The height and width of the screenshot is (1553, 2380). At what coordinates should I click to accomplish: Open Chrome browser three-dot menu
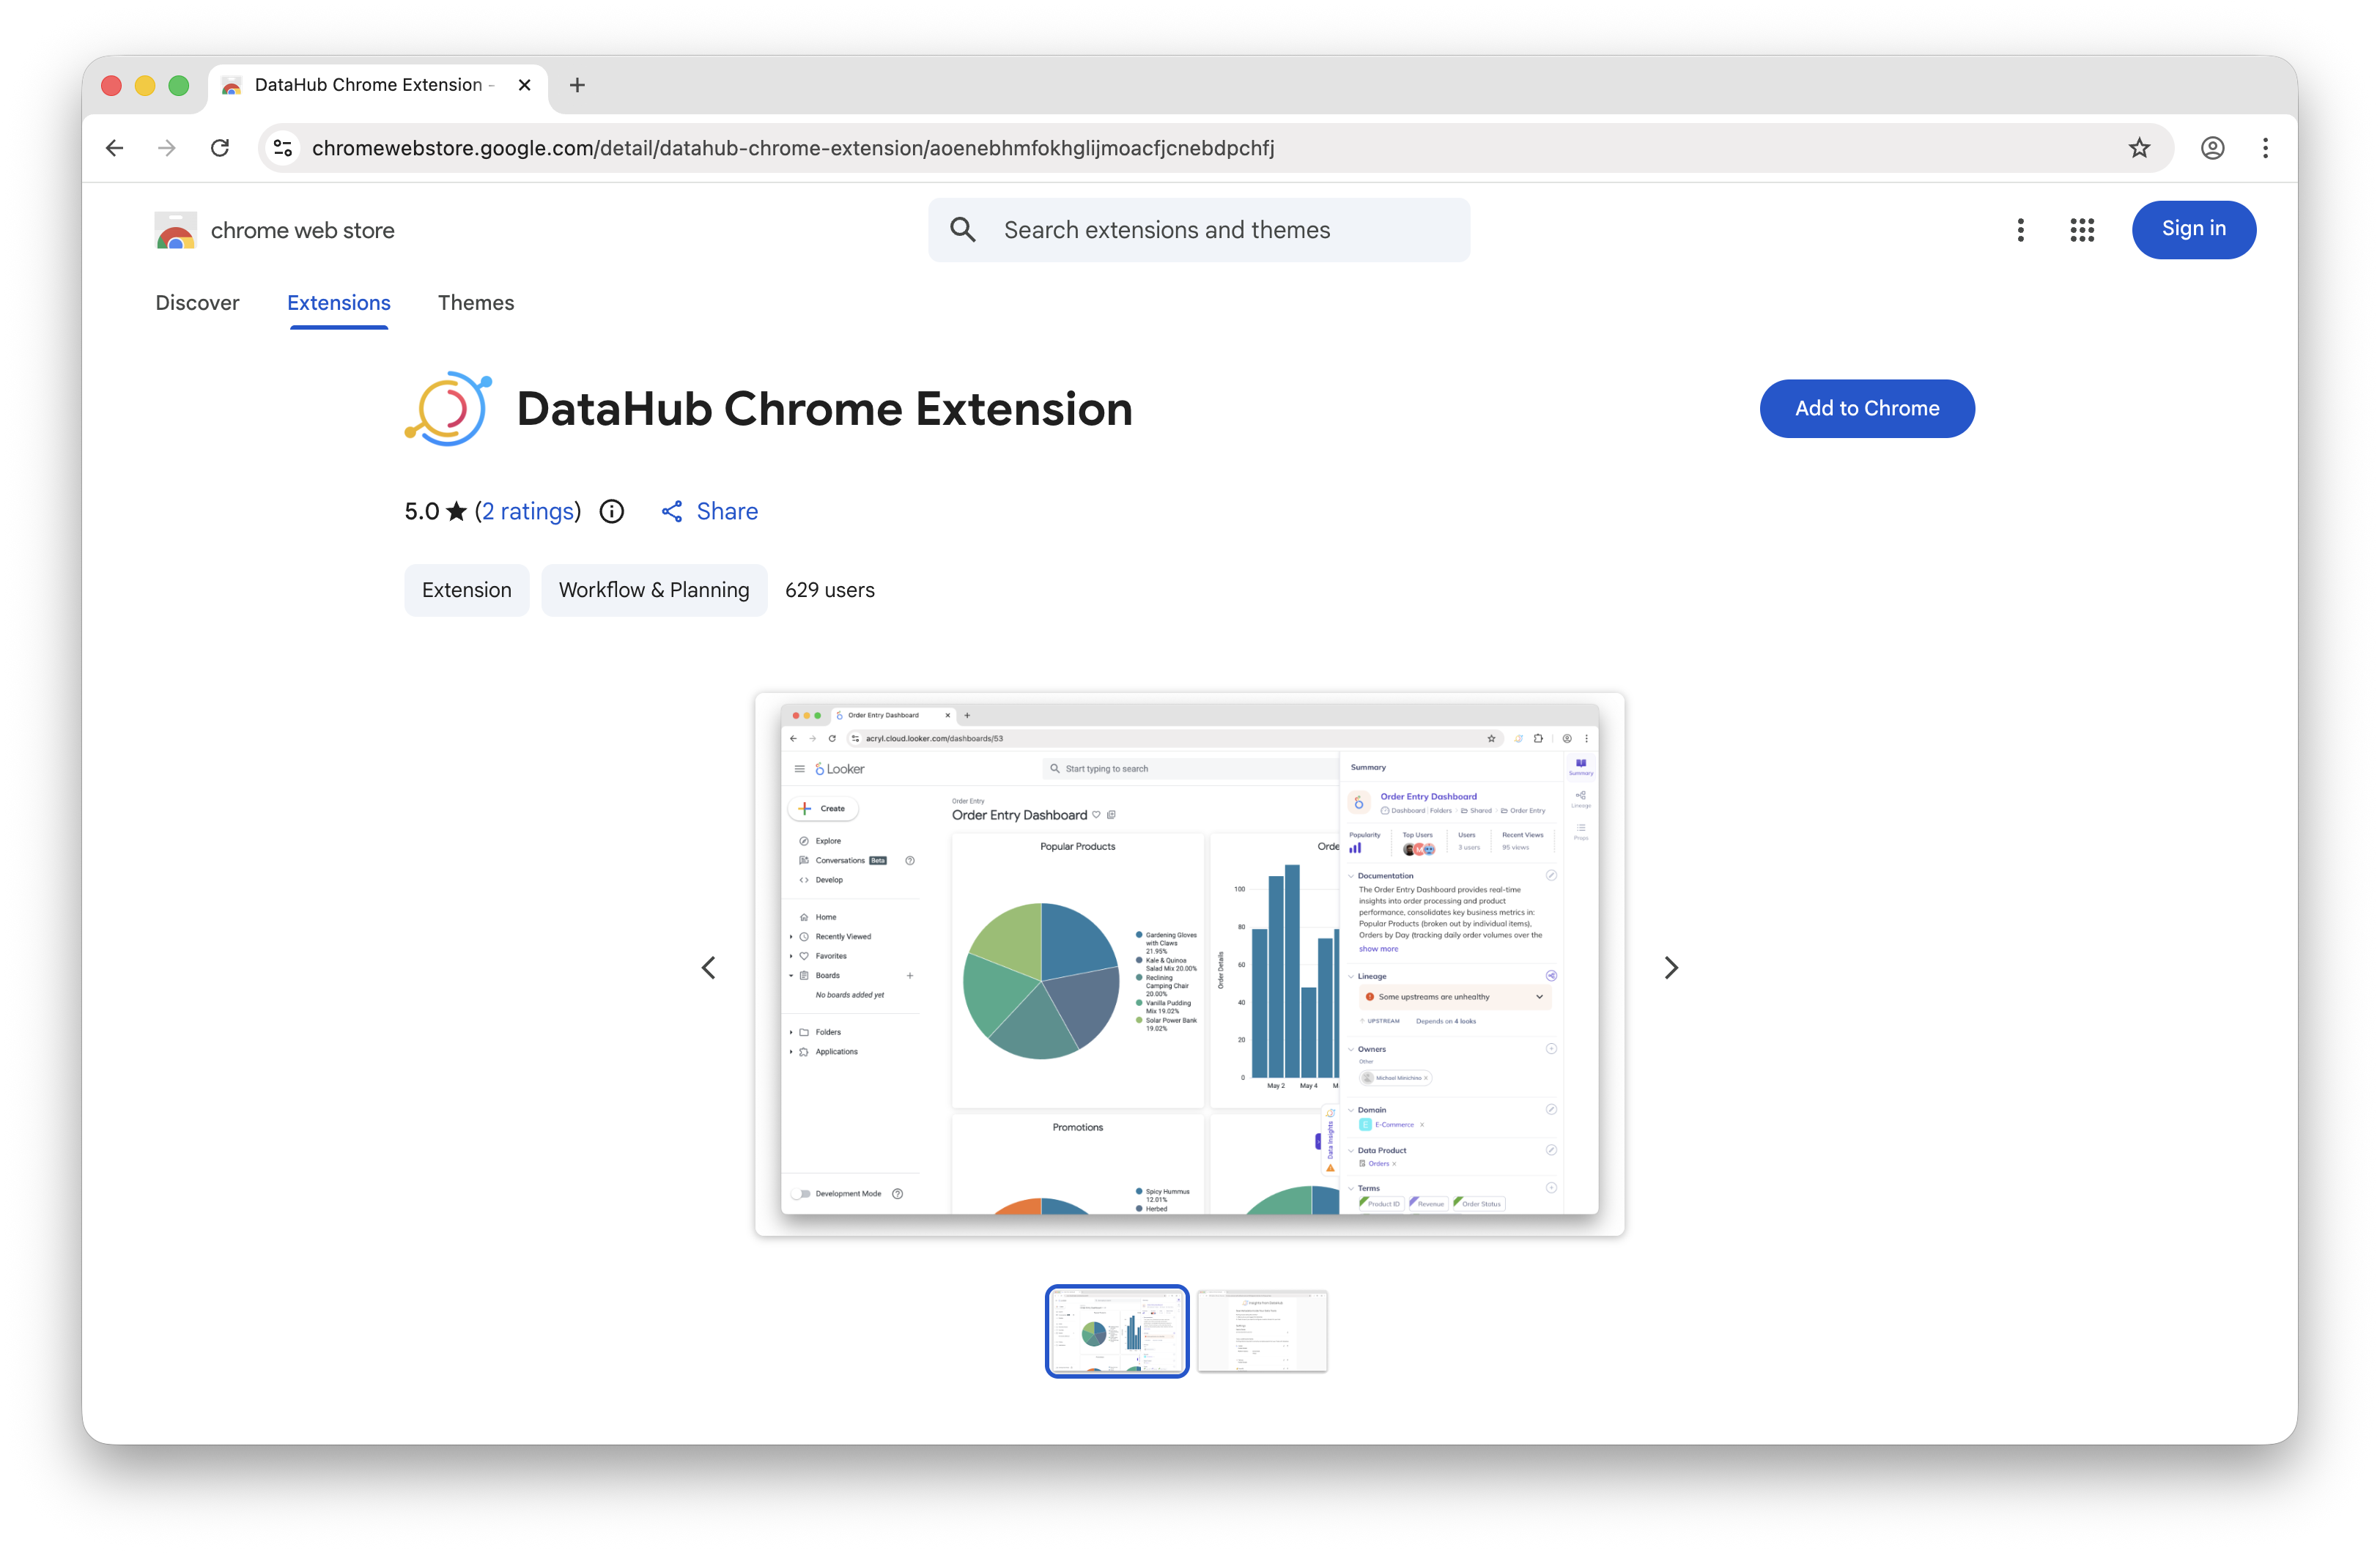2265,148
